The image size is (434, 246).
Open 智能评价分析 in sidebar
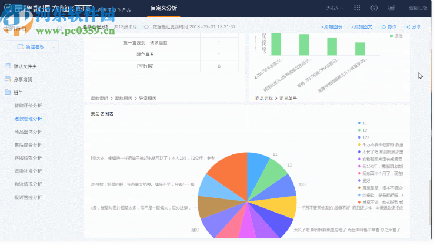pos(28,106)
